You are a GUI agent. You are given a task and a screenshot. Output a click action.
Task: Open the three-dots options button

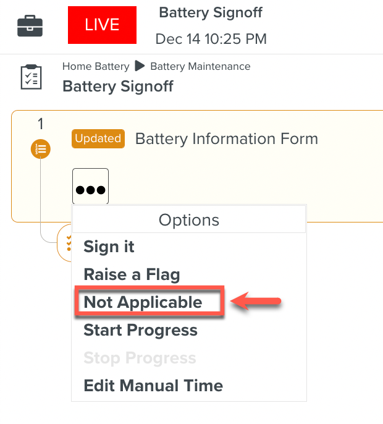(x=90, y=187)
